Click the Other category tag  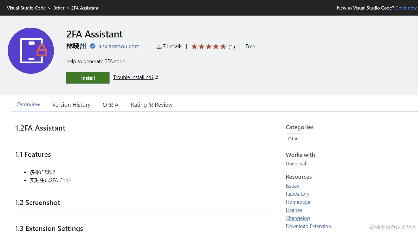pyautogui.click(x=294, y=139)
